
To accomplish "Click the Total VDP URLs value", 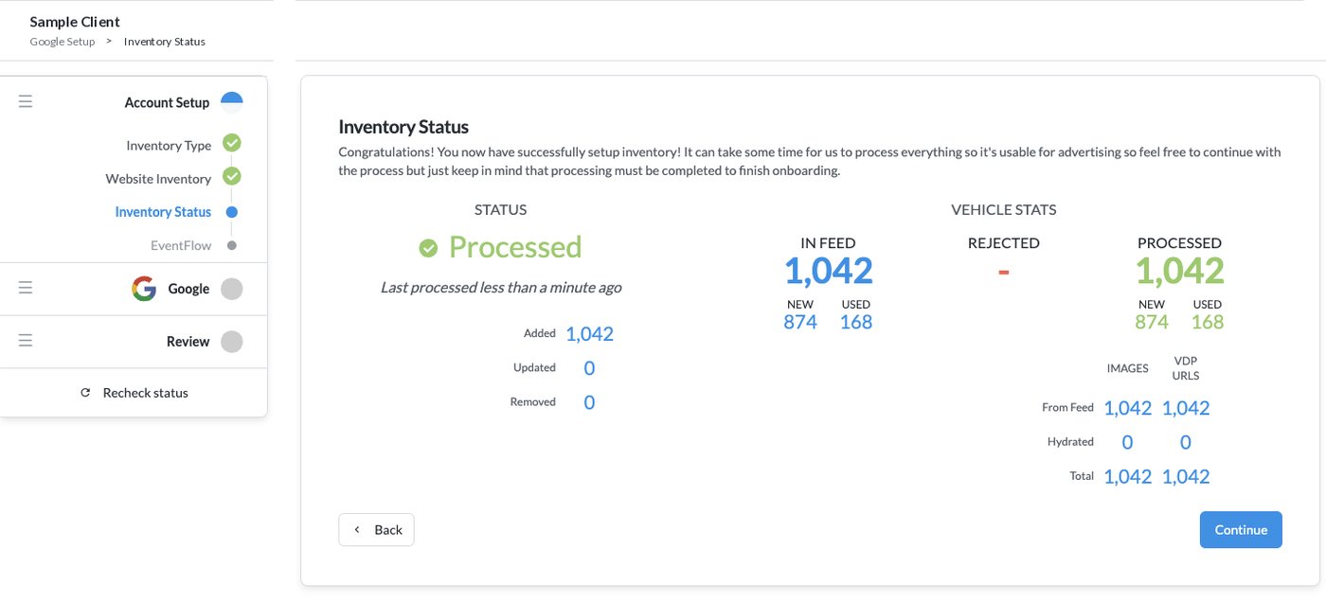I will coord(1186,476).
